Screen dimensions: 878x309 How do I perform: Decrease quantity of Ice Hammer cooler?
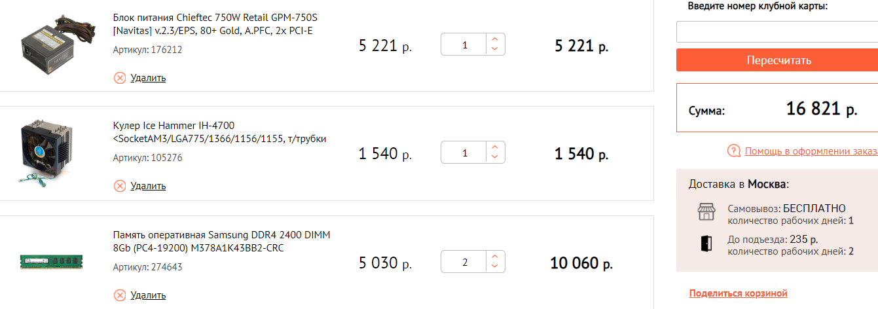tap(495, 158)
